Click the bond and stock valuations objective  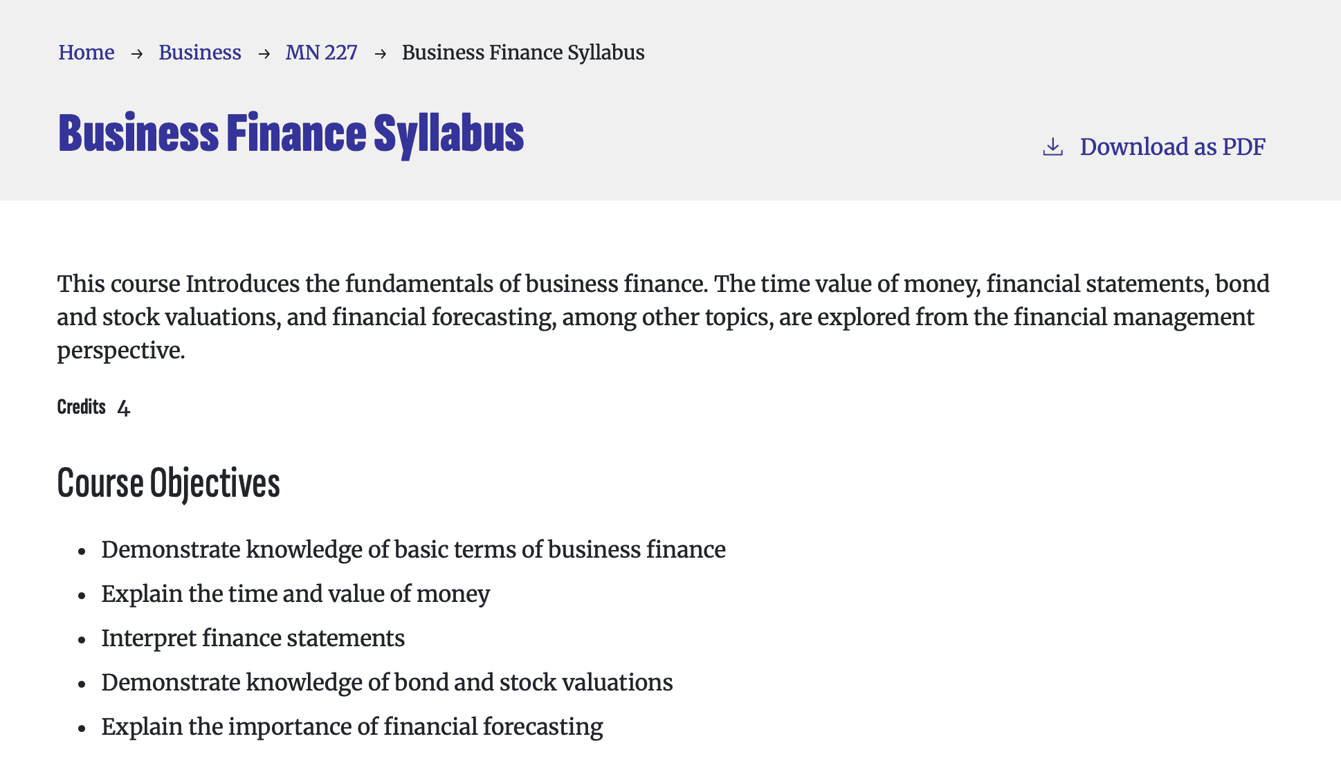point(387,682)
